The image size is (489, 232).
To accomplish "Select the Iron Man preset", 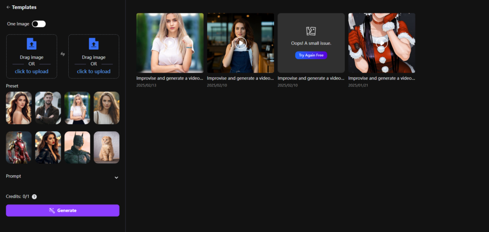I will (19, 148).
